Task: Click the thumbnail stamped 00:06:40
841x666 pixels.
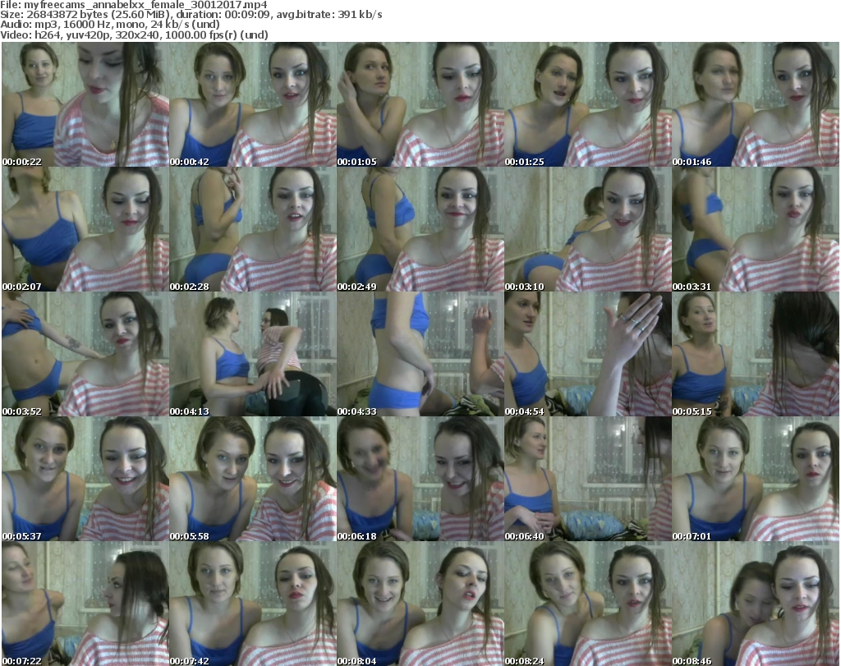Action: point(588,479)
